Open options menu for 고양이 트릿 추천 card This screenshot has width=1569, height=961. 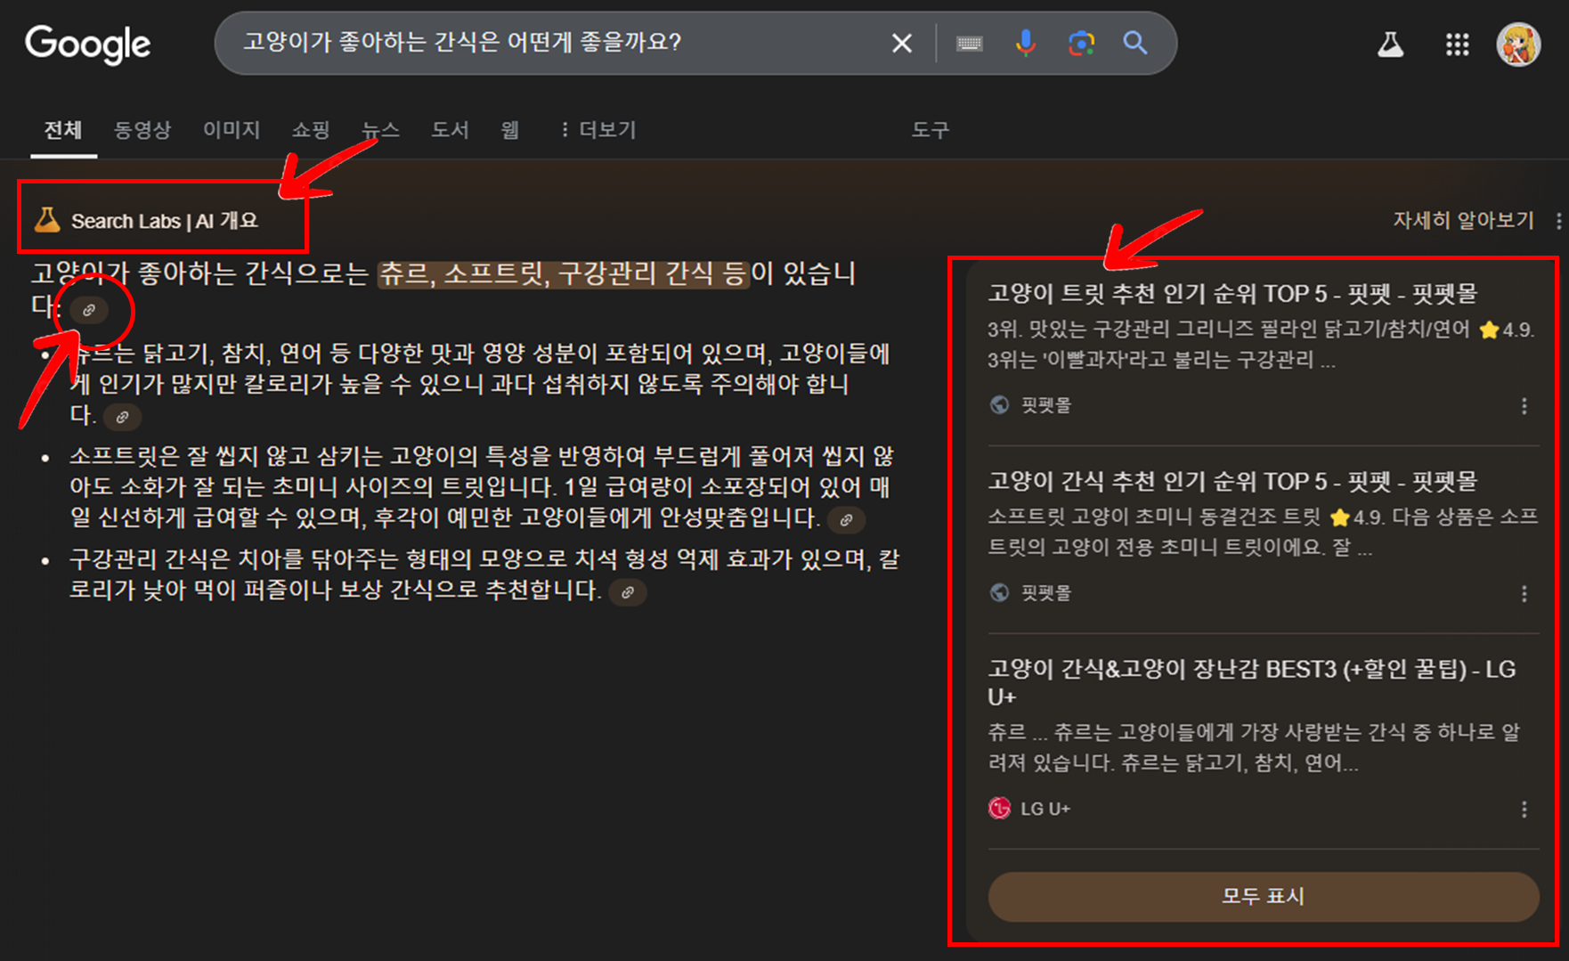coord(1524,406)
